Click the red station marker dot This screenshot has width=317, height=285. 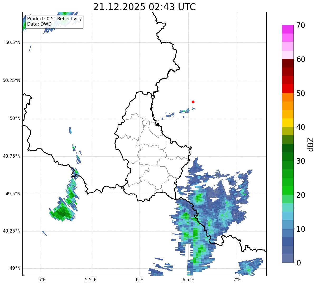coord(193,102)
